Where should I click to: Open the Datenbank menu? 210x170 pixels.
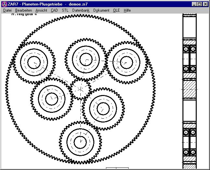tap(81, 10)
